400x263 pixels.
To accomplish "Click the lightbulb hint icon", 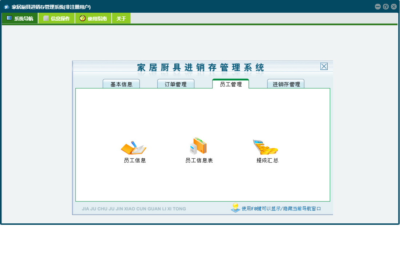I will (x=235, y=208).
